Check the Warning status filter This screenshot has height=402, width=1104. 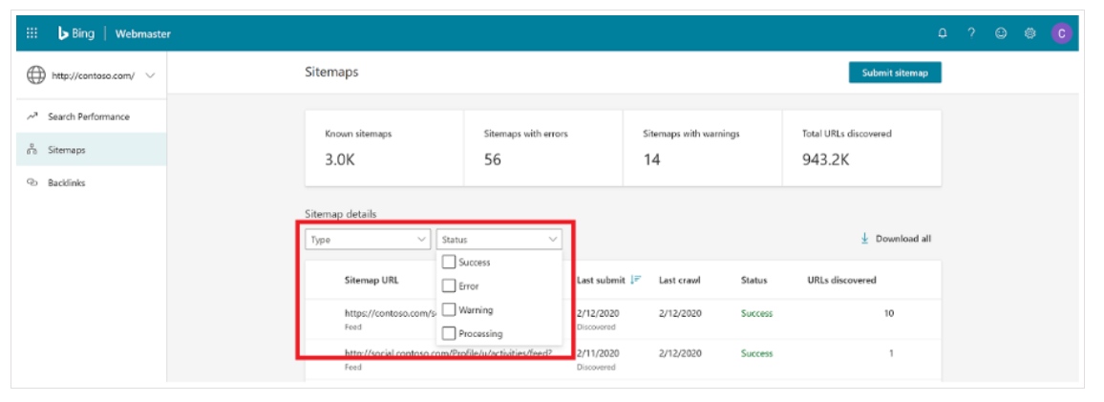point(449,309)
